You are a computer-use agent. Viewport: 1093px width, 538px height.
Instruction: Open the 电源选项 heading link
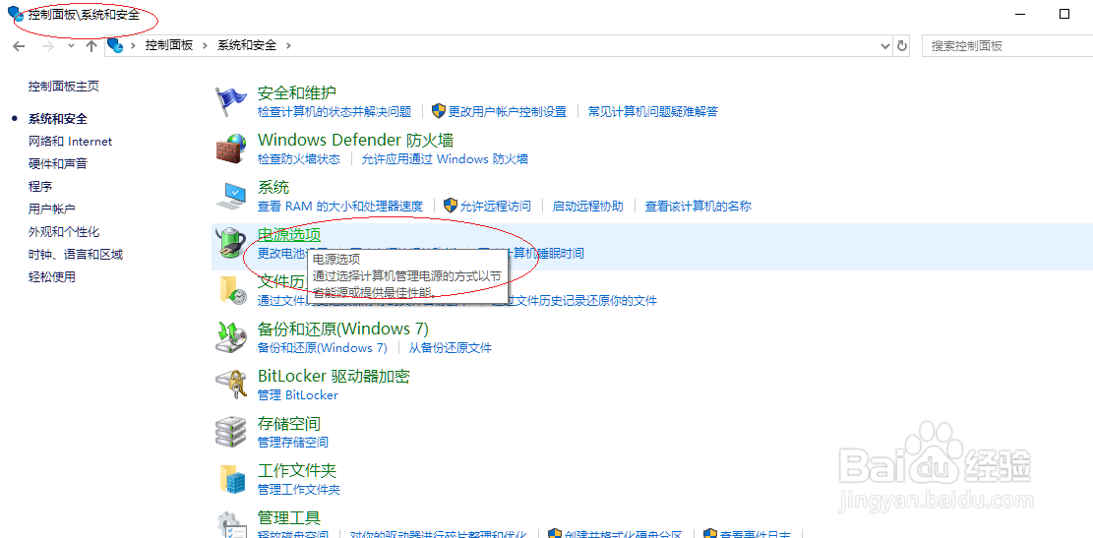click(x=289, y=235)
